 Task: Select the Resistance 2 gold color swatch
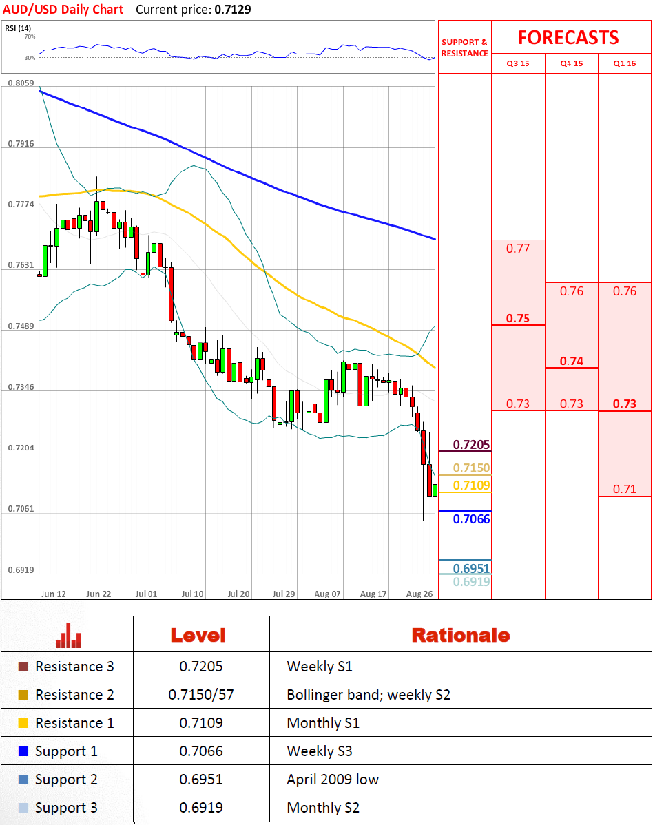pos(23,695)
